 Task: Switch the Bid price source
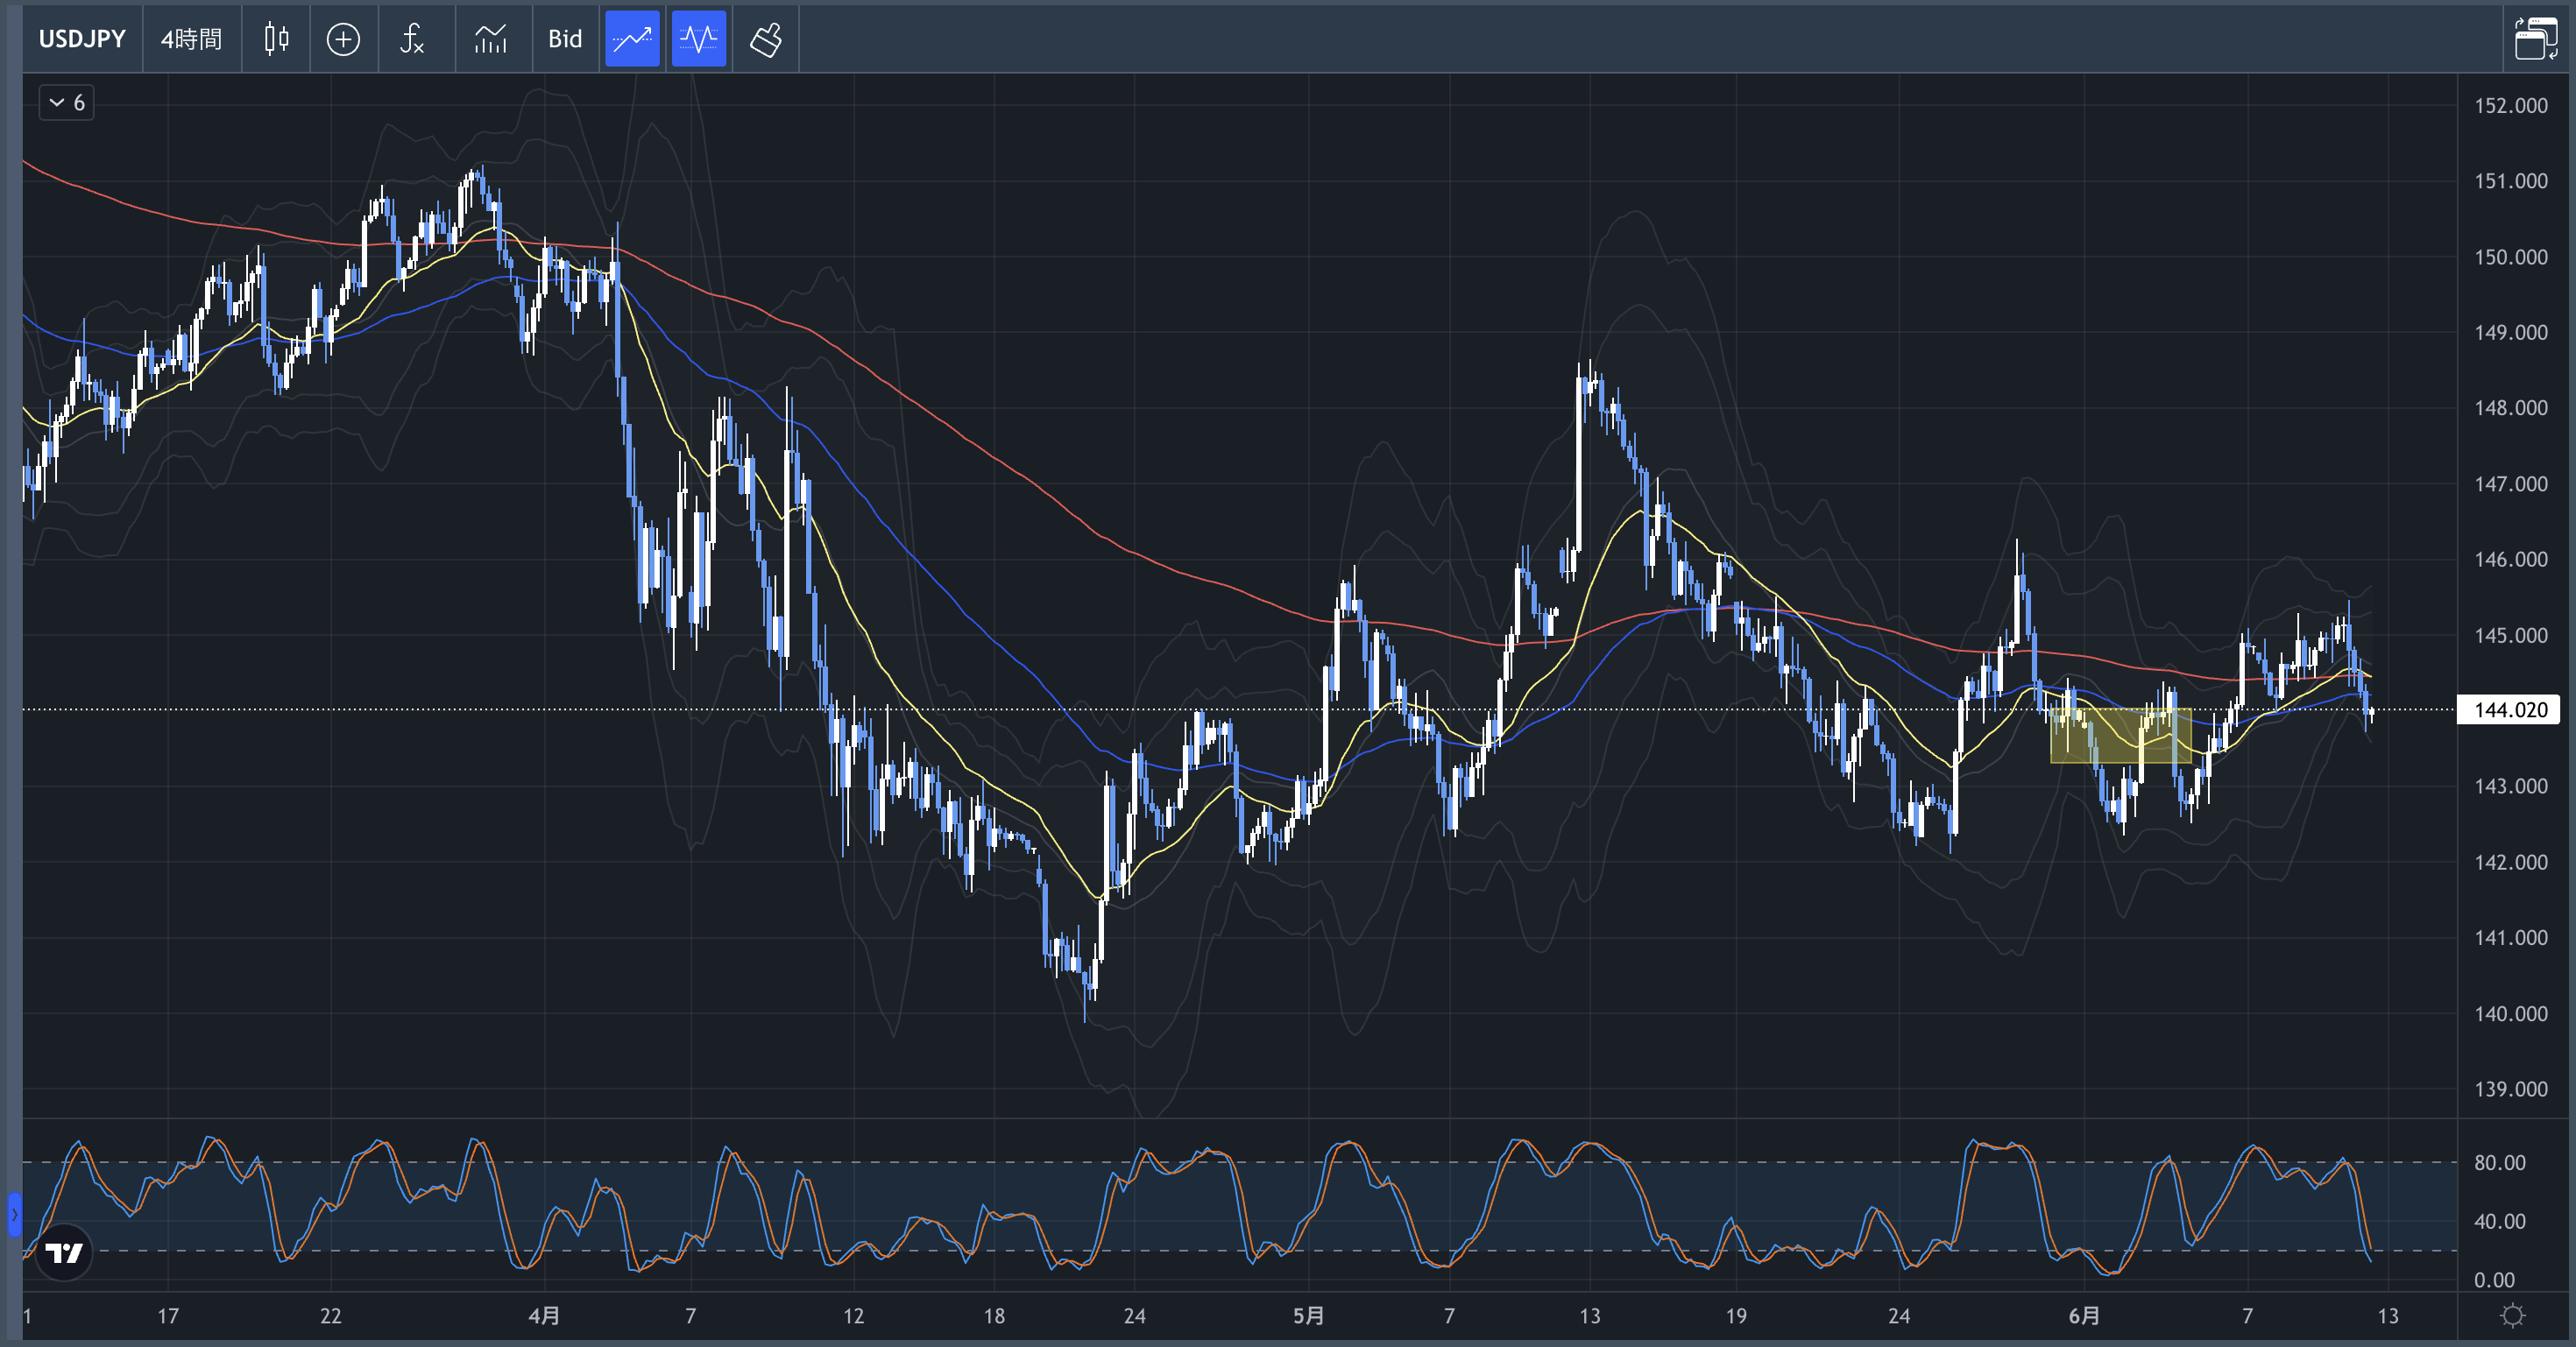point(565,39)
